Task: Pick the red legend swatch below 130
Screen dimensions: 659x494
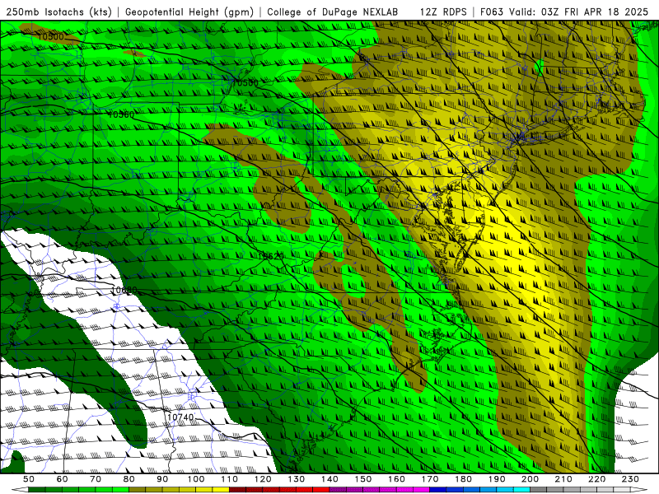Action: (304, 490)
